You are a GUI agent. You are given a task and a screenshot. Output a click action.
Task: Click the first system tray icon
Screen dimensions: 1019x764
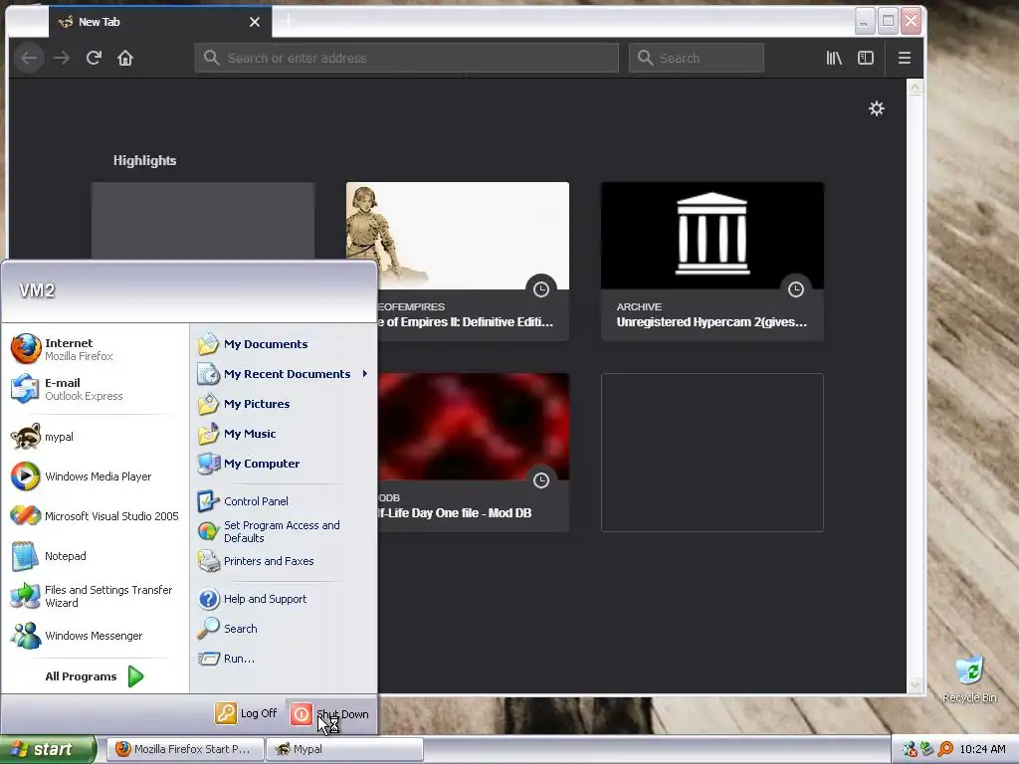[911, 749]
